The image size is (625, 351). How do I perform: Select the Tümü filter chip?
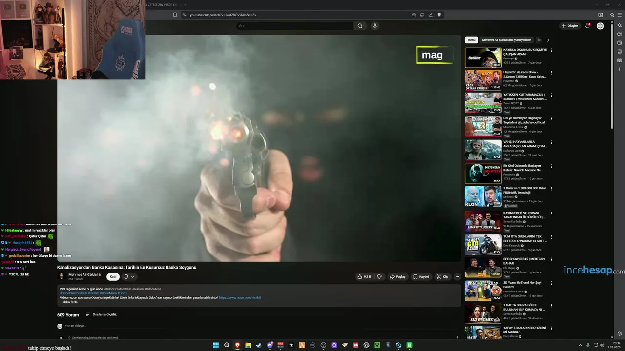click(x=471, y=40)
